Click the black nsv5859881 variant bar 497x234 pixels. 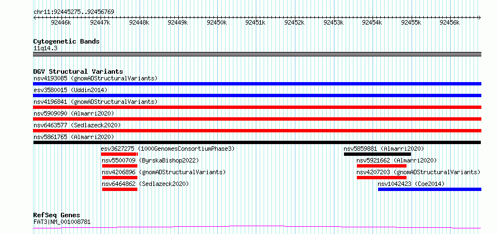click(x=377, y=154)
